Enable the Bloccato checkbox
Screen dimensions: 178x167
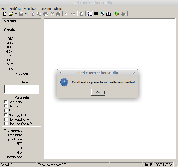click(x=6, y=106)
